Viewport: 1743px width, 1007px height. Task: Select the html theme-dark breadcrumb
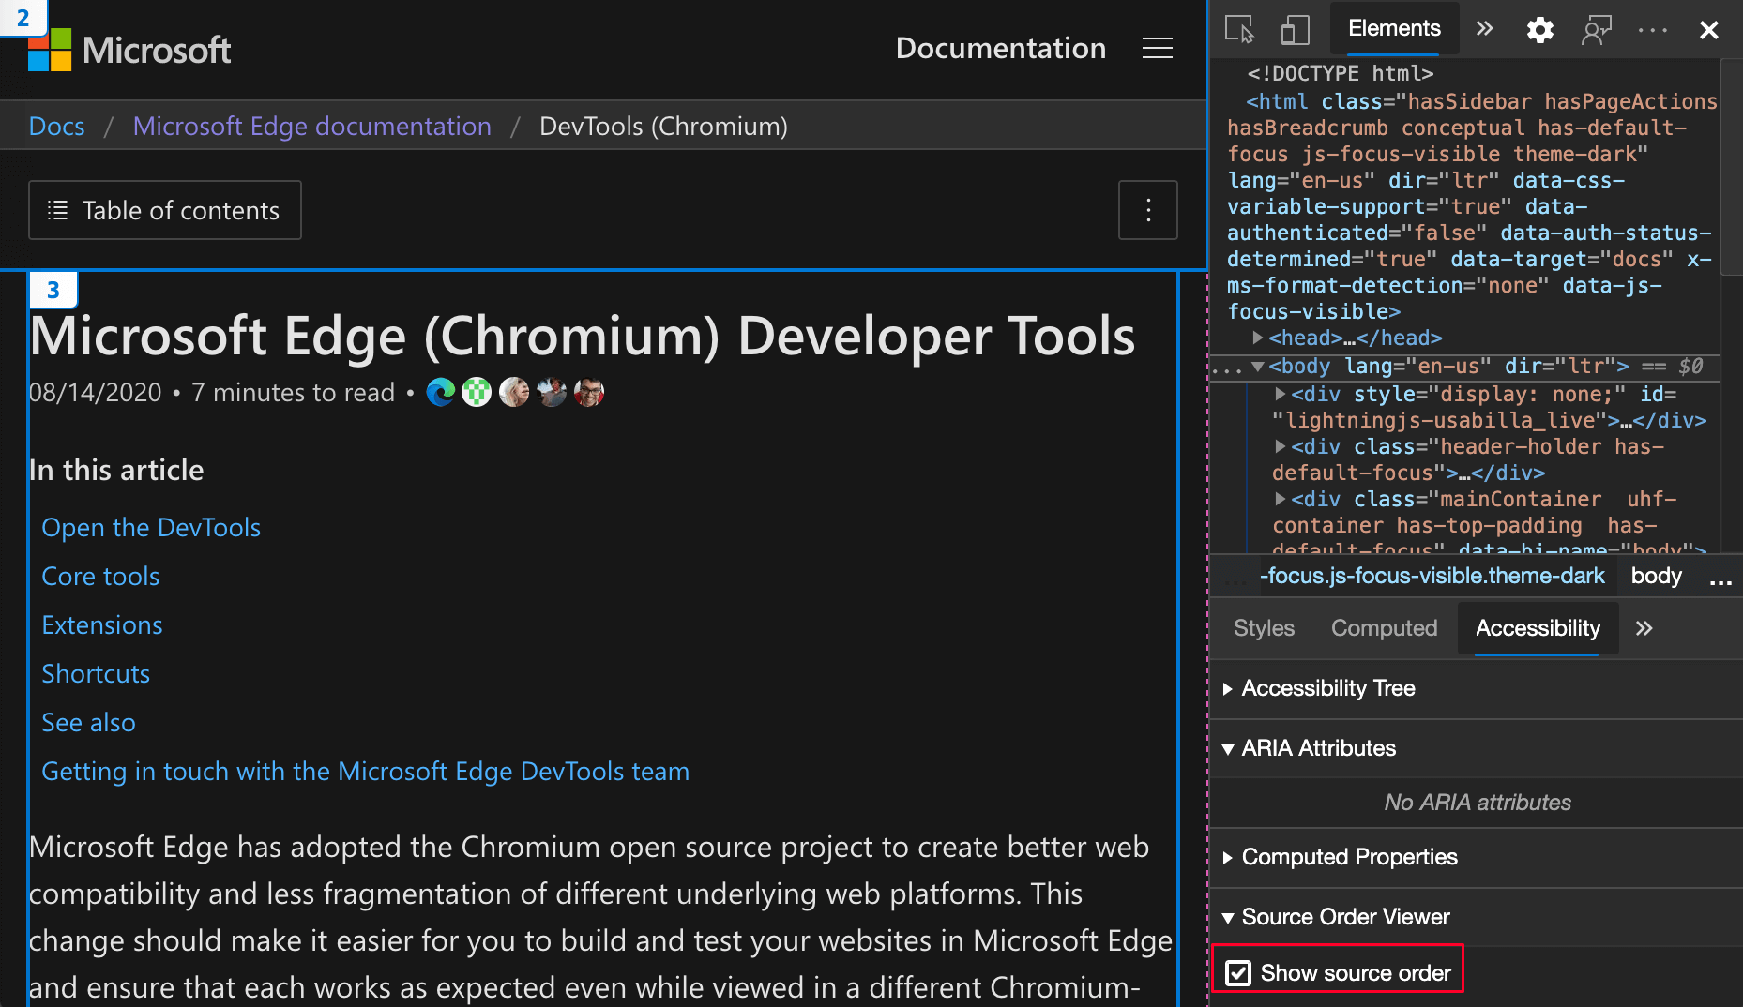[1432, 576]
